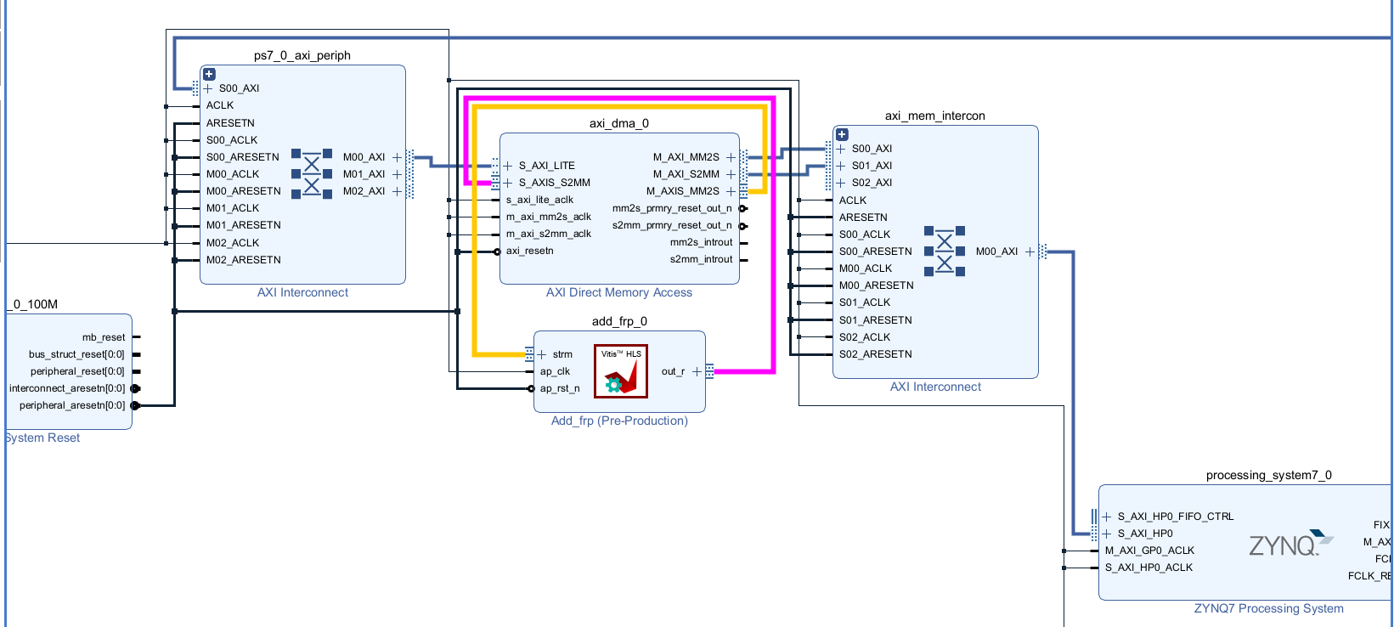Screen dimensions: 1394x627
Task: Select the mb_reset pin on System Reset block
Action: tap(104, 337)
